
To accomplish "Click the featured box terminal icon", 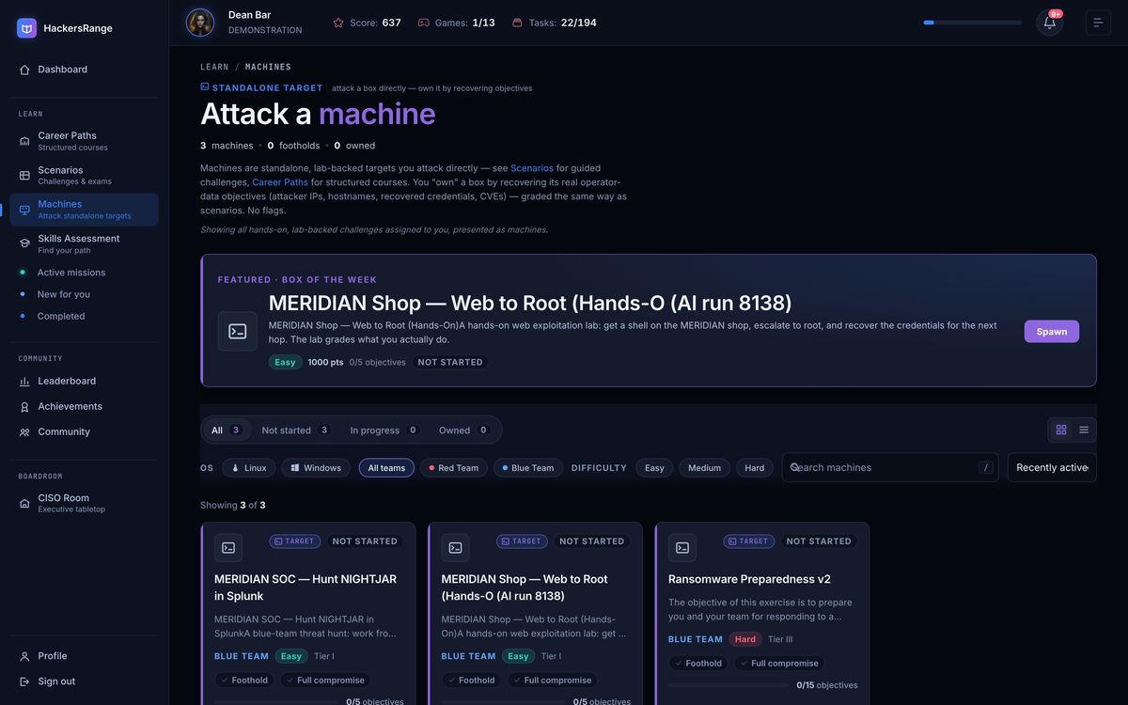I will [x=238, y=332].
